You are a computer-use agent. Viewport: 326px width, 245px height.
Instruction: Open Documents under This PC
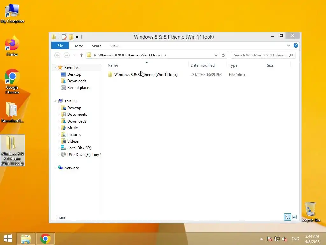click(x=77, y=115)
